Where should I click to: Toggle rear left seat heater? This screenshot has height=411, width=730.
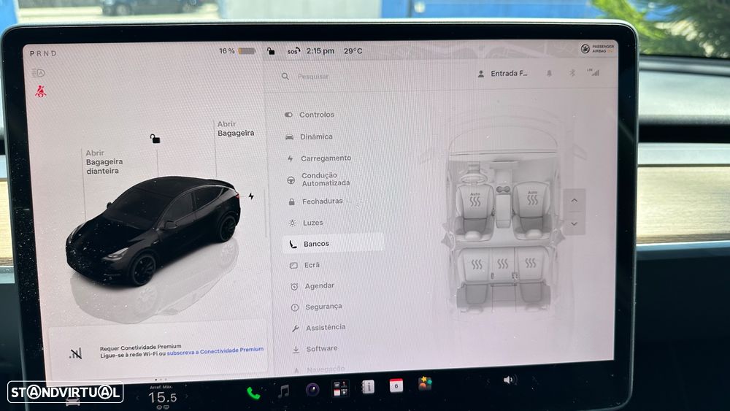[477, 264]
